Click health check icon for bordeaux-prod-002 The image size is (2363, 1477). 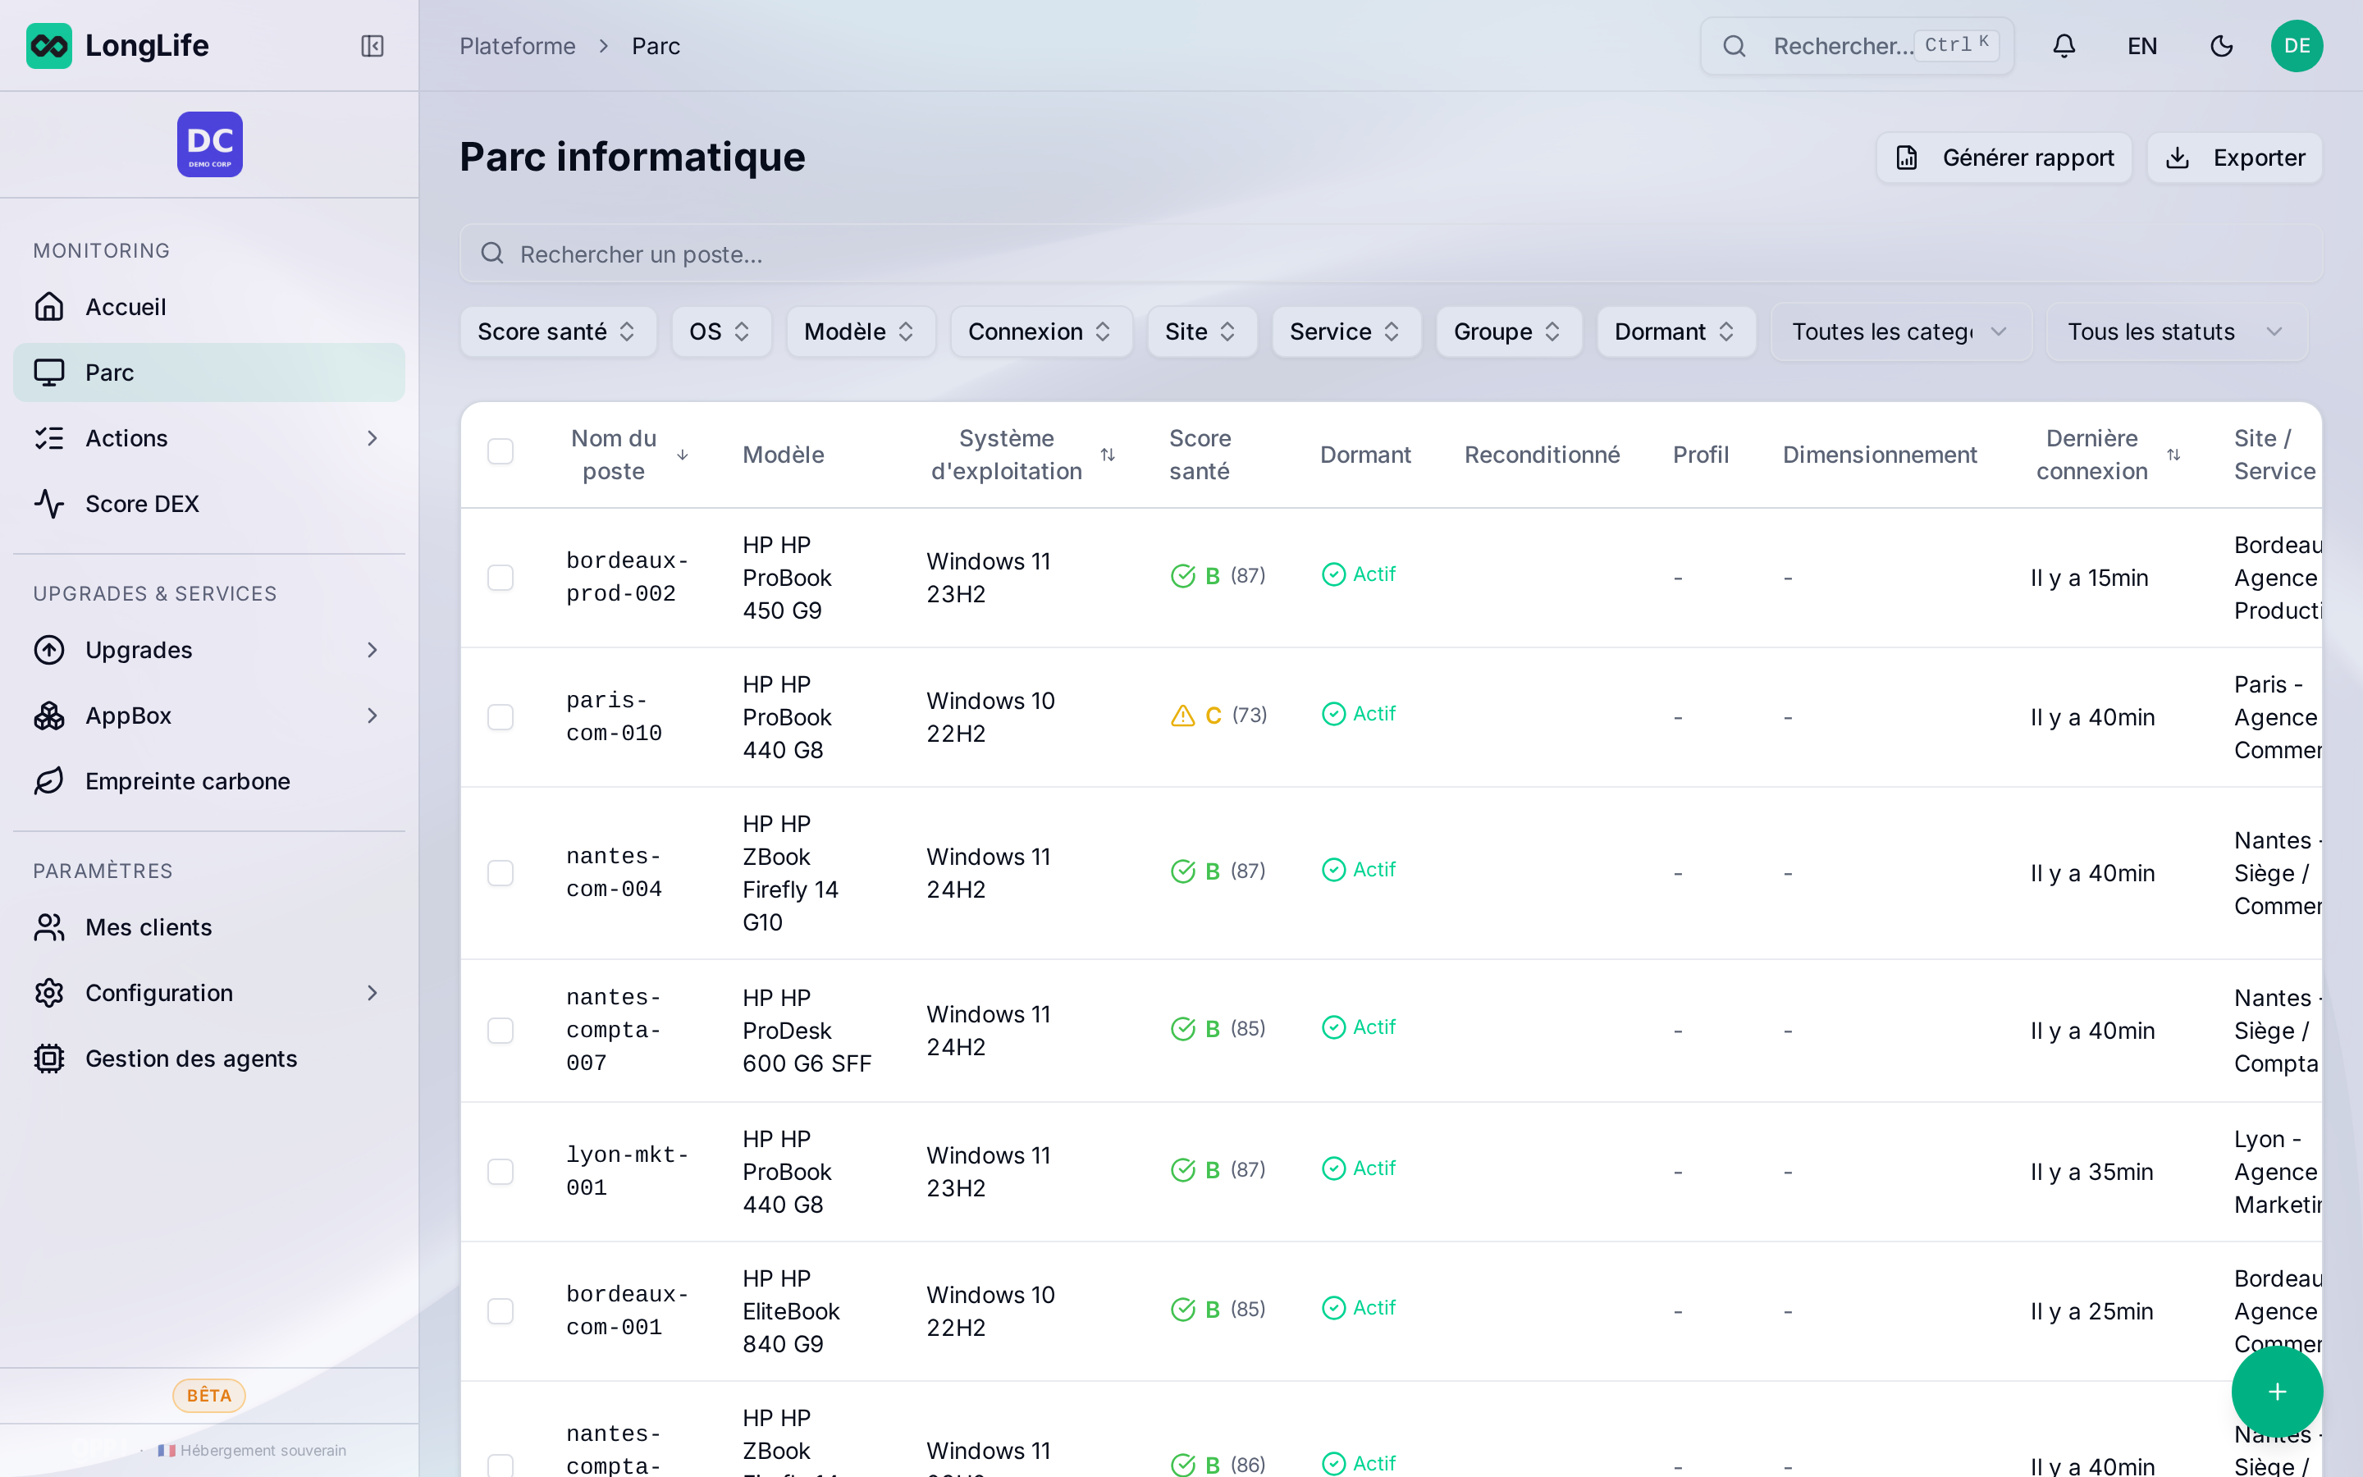tap(1182, 576)
